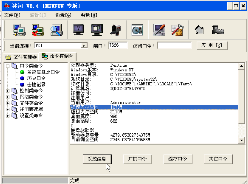Select the 注册用户 row
The image size is (248, 184).
[154, 98]
